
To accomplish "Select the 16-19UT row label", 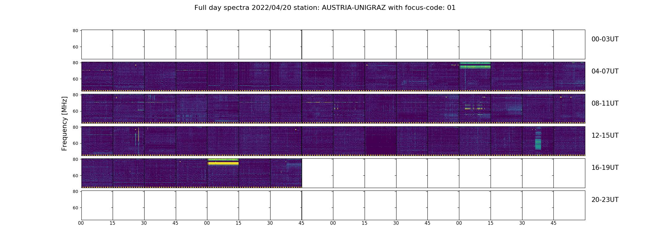I will tap(605, 168).
